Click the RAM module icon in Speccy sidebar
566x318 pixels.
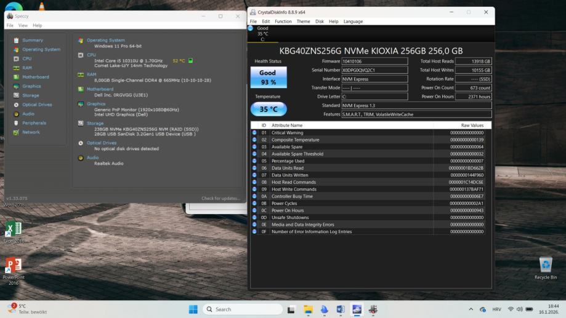16,68
